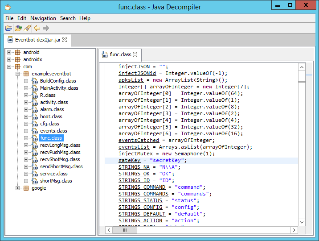The image size is (319, 241).
Task: Collapse the example.eventbot package node
Action: pos(18,74)
